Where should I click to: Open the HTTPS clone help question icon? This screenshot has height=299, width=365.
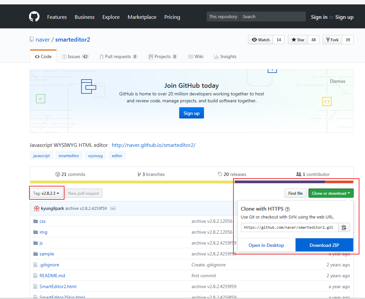click(x=288, y=209)
